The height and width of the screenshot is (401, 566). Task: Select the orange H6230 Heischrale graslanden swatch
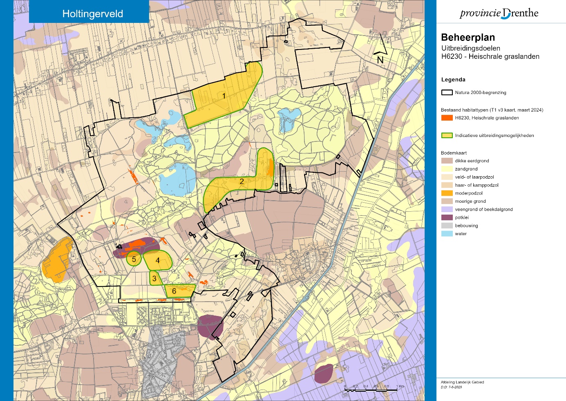pyautogui.click(x=447, y=118)
